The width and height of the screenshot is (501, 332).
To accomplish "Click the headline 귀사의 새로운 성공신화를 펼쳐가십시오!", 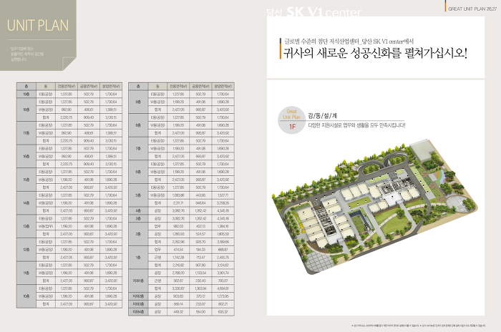I will coord(375,53).
